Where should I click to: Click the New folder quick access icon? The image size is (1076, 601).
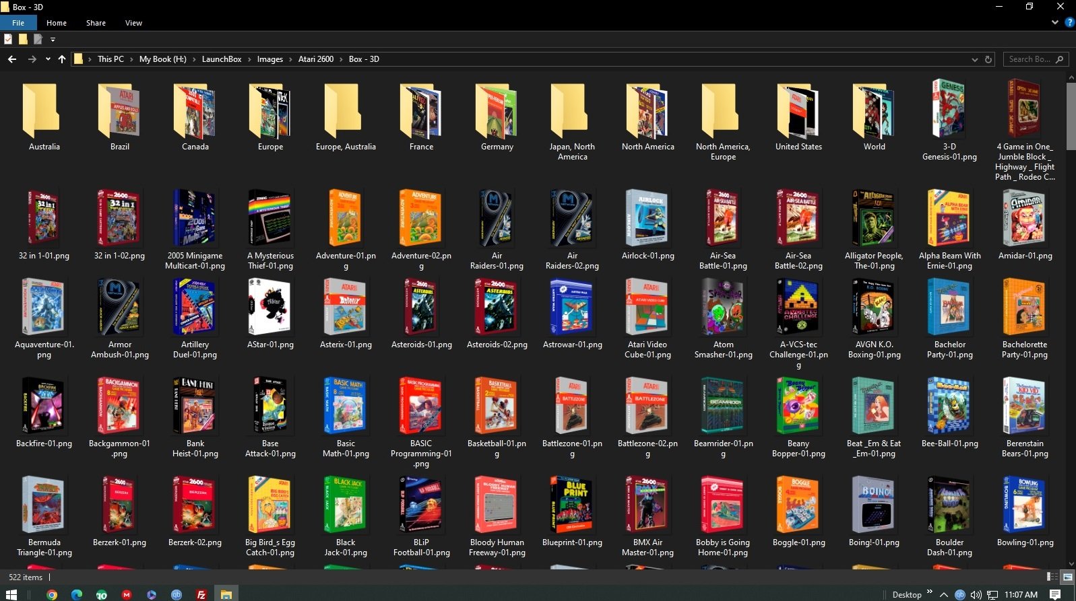(x=23, y=40)
